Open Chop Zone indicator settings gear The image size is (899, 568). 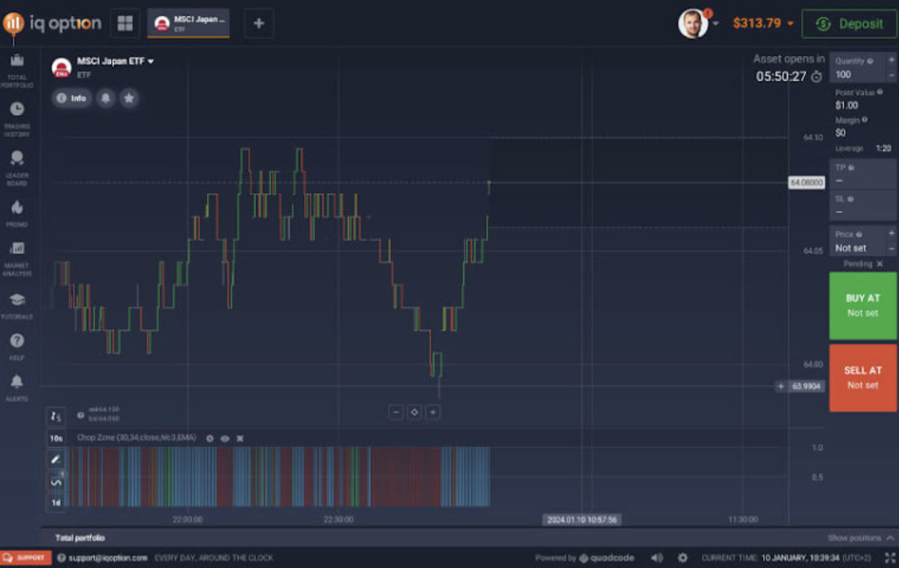point(210,438)
